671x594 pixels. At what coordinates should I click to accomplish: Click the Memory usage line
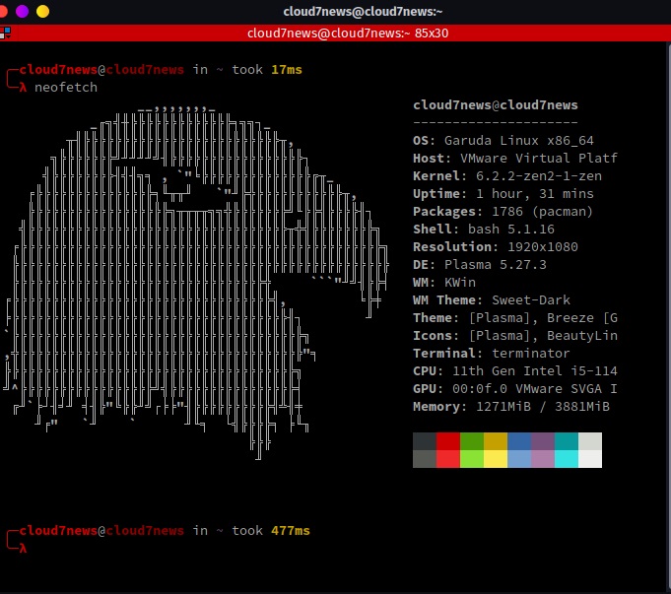[x=510, y=407]
